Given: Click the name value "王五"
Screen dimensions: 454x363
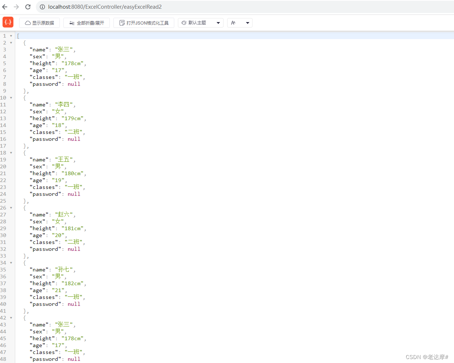Looking at the screenshot, I should (x=64, y=160).
